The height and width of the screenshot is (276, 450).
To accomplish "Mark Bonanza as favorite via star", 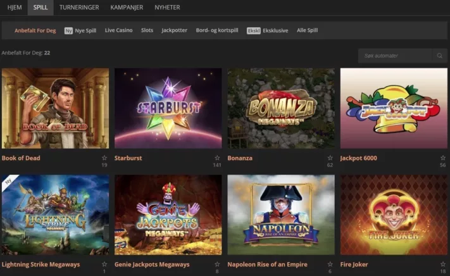I will [x=330, y=158].
